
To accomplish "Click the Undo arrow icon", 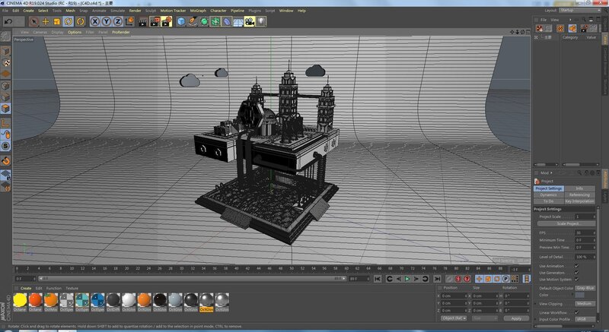I will pyautogui.click(x=8, y=22).
